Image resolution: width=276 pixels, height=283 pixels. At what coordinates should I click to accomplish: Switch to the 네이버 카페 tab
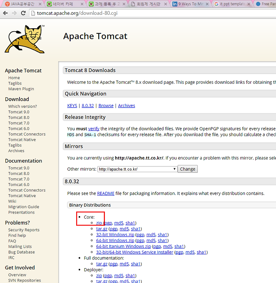coord(65,4)
